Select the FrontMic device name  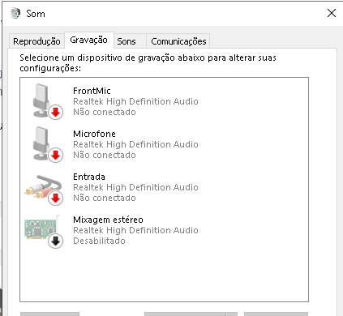click(92, 91)
